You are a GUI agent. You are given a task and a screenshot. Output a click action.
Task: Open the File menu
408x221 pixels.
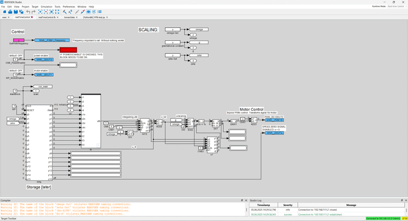point(3,6)
